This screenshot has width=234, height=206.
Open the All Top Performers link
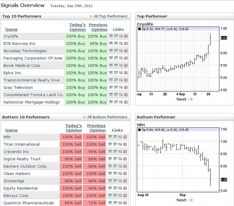coord(110,16)
